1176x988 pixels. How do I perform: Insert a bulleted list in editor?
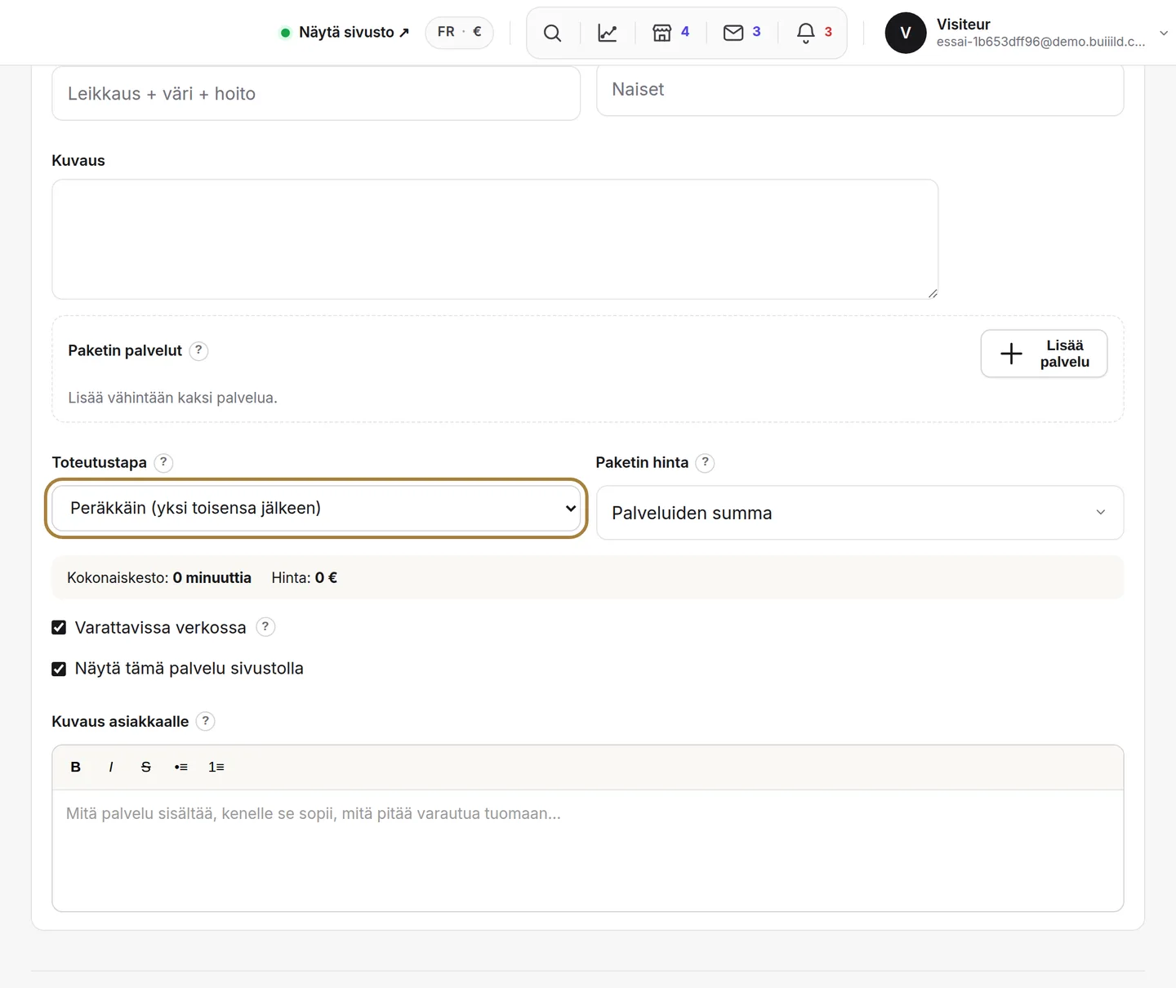point(181,767)
